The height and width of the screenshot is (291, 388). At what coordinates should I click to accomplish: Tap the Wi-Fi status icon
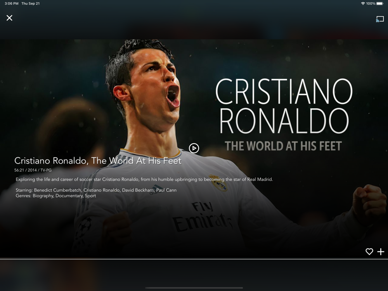363,3
